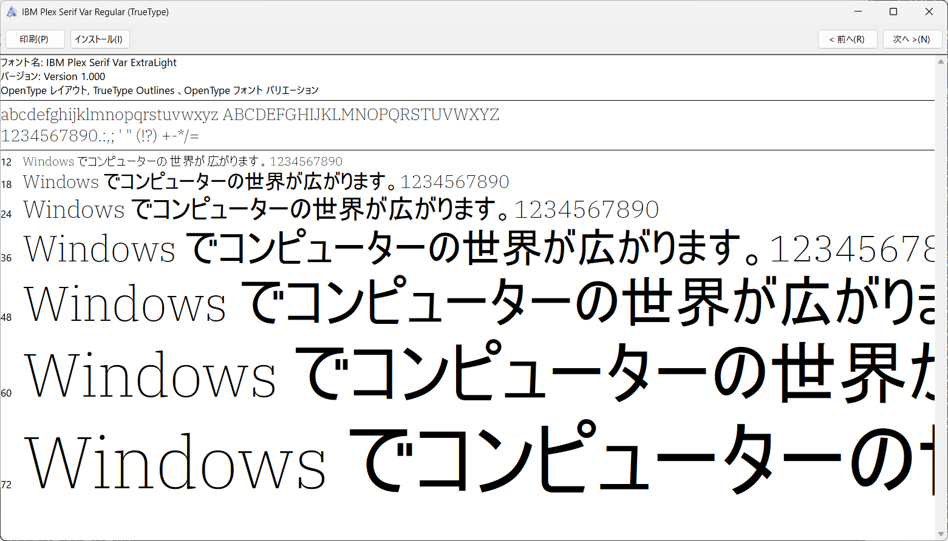Minimize the font viewer window
The image size is (948, 541).
coord(858,12)
